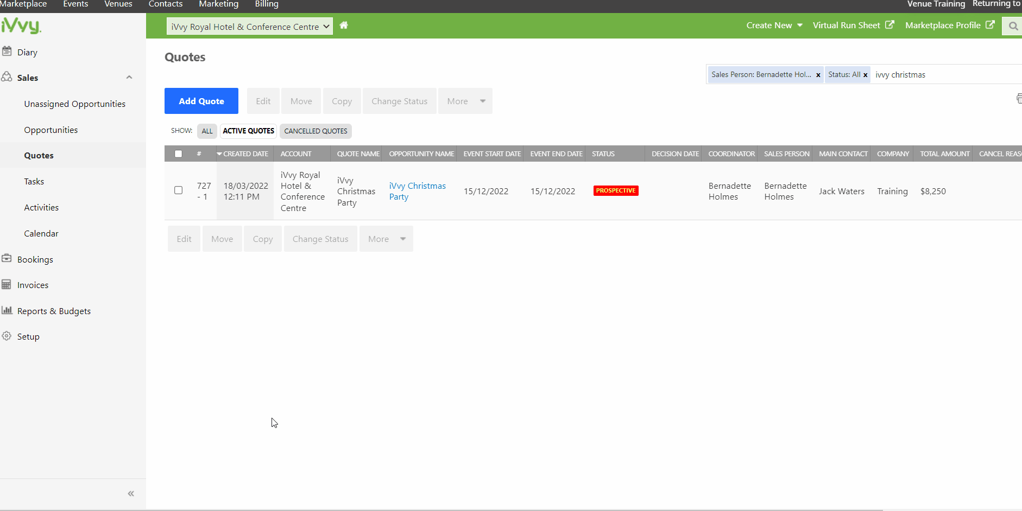Screen dimensions: 1022x511
Task: Sort by the Created Date column
Action: point(245,154)
